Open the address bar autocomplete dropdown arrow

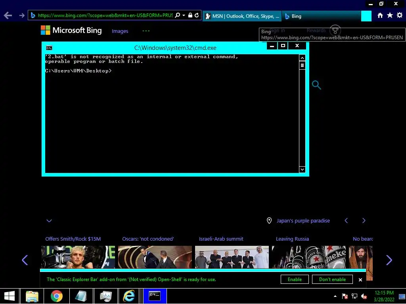click(x=184, y=15)
